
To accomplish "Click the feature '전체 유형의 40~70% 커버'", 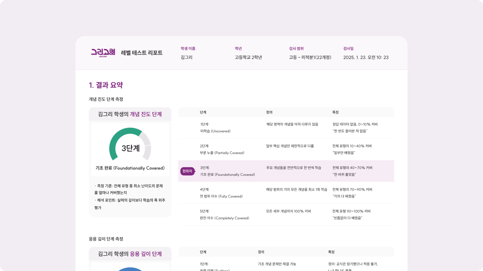I will 352,167.
